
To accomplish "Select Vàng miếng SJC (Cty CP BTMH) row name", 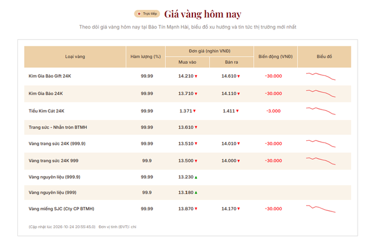I will tap(61, 209).
